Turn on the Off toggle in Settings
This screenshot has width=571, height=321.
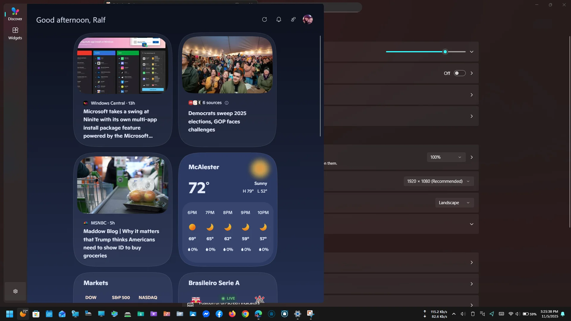(459, 73)
